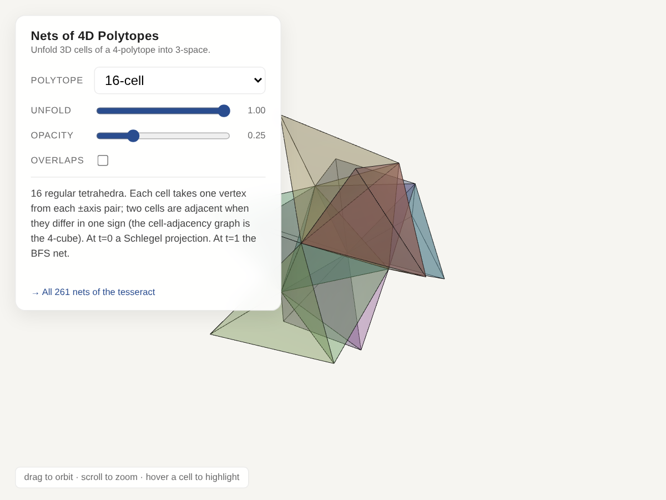Click the POLYTOPE label
666x500 pixels.
pos(57,81)
